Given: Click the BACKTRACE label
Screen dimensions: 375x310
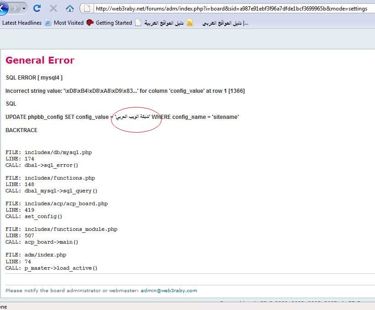Looking at the screenshot, I should click(x=21, y=130).
